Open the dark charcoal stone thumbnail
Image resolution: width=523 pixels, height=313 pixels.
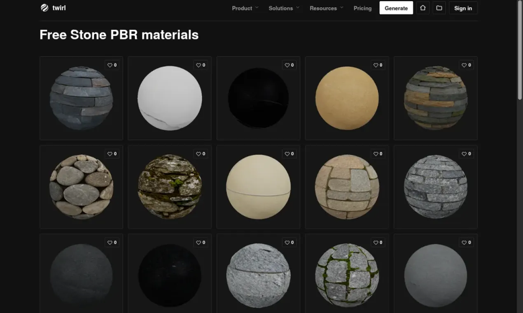(x=81, y=273)
